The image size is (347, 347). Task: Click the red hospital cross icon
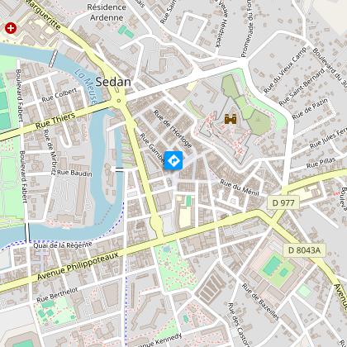point(11,28)
